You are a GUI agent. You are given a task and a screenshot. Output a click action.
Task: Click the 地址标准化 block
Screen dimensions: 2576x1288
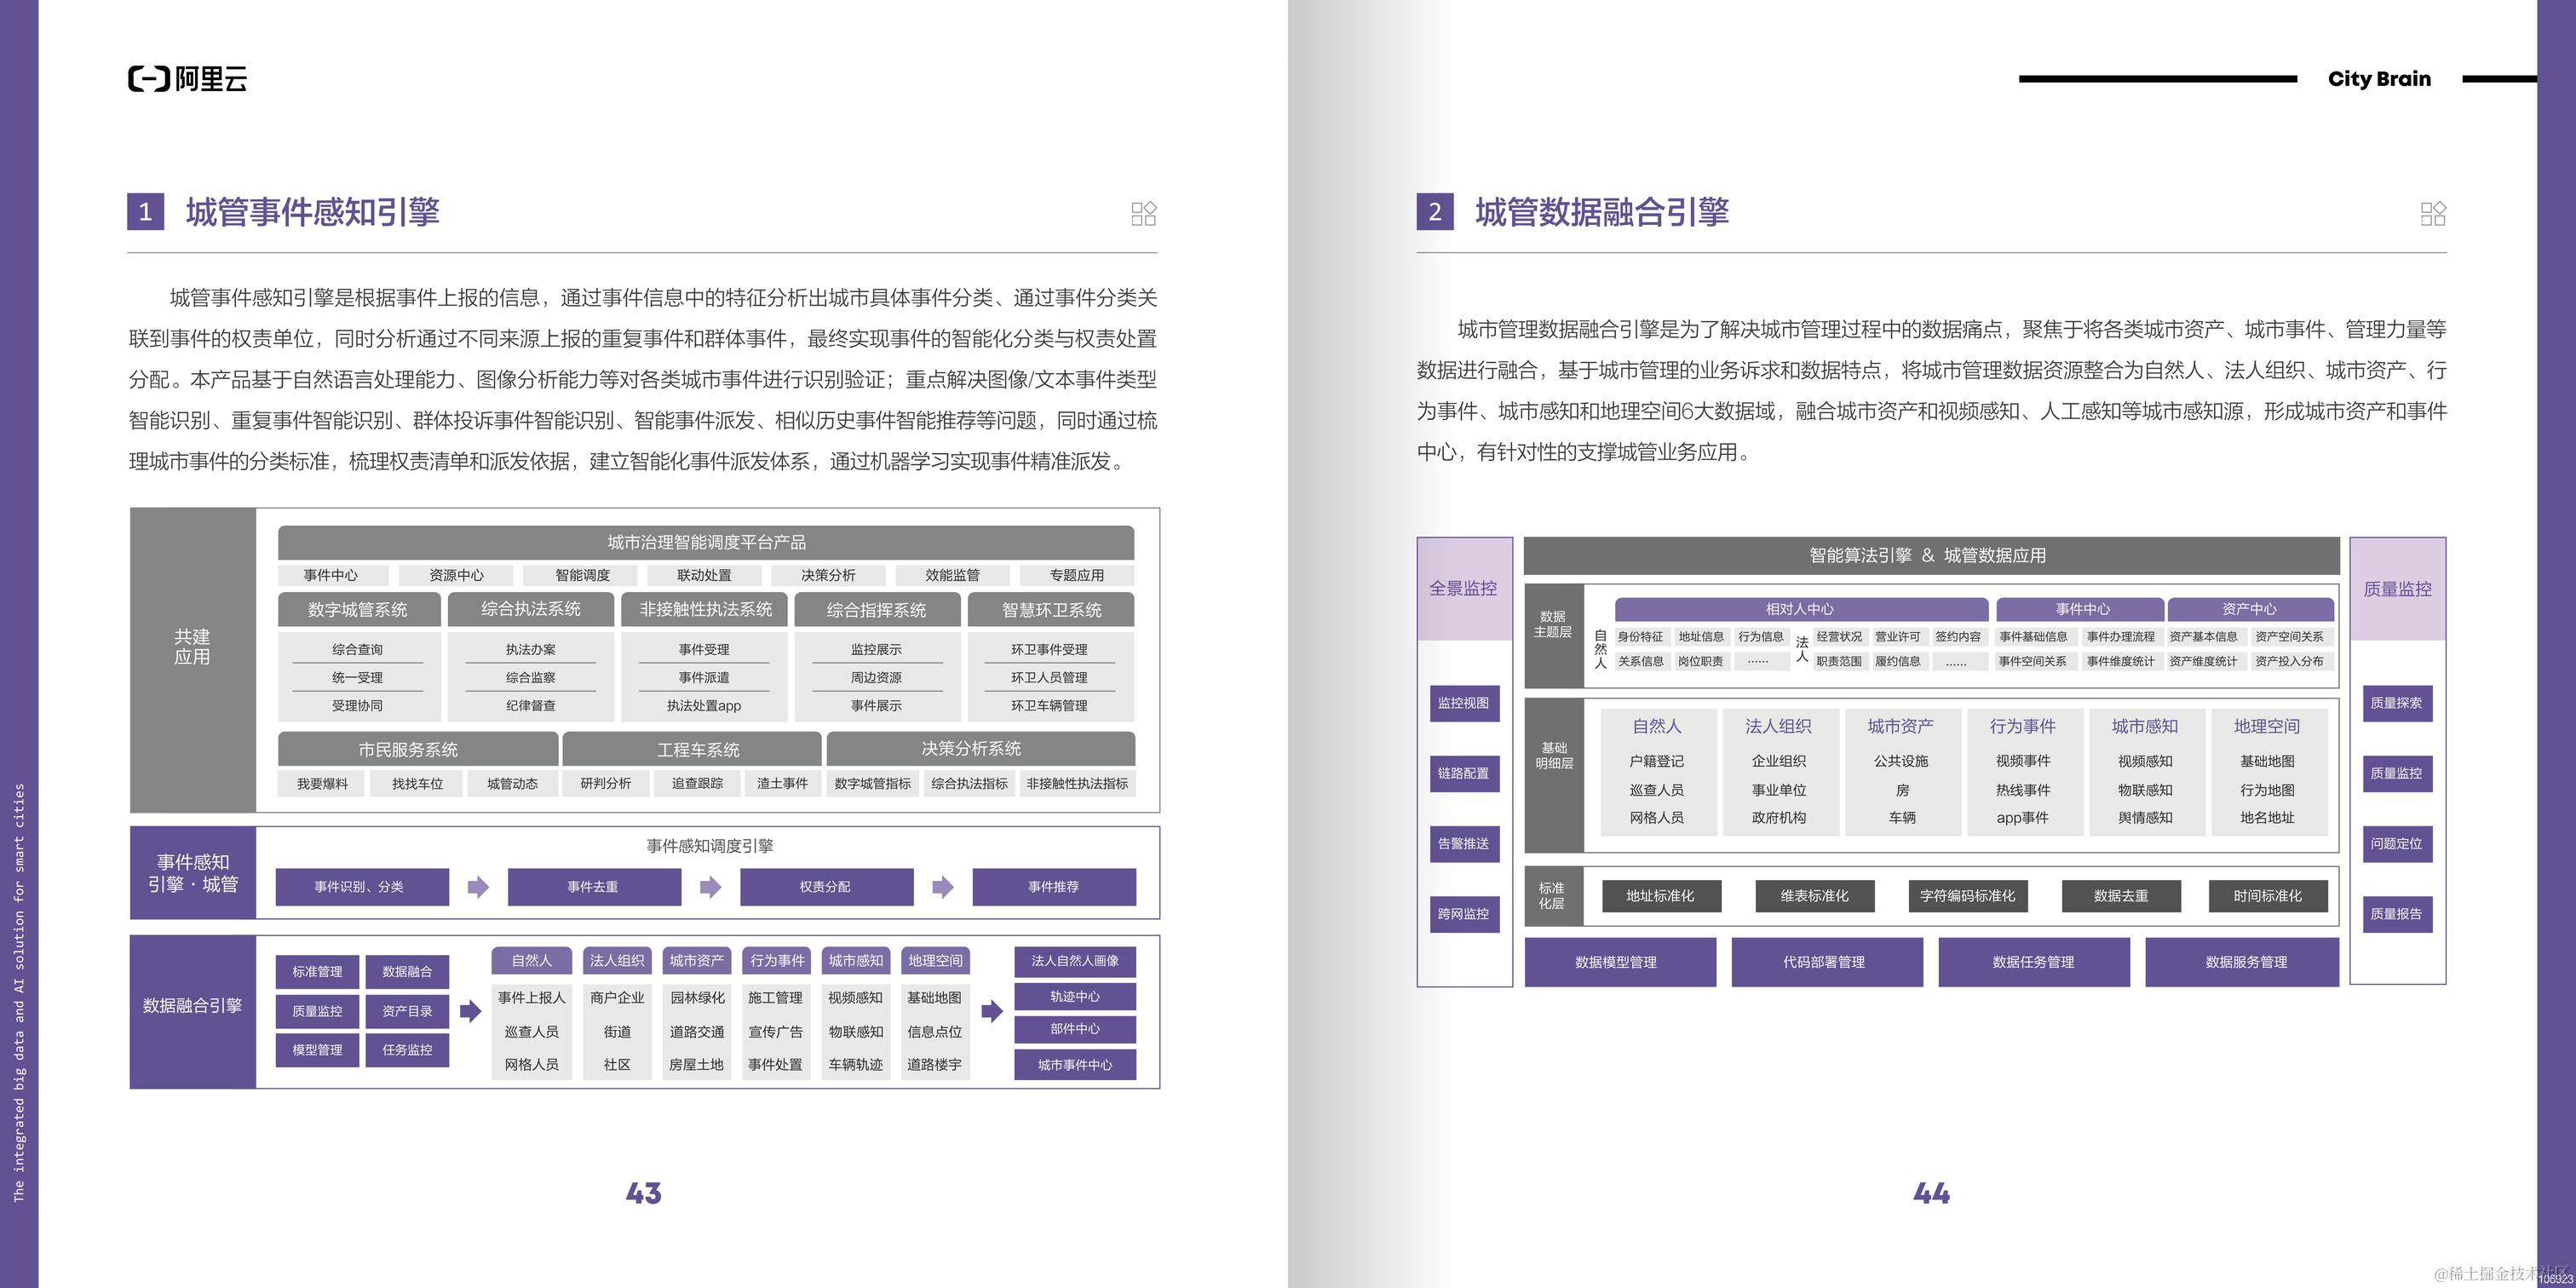click(1660, 896)
